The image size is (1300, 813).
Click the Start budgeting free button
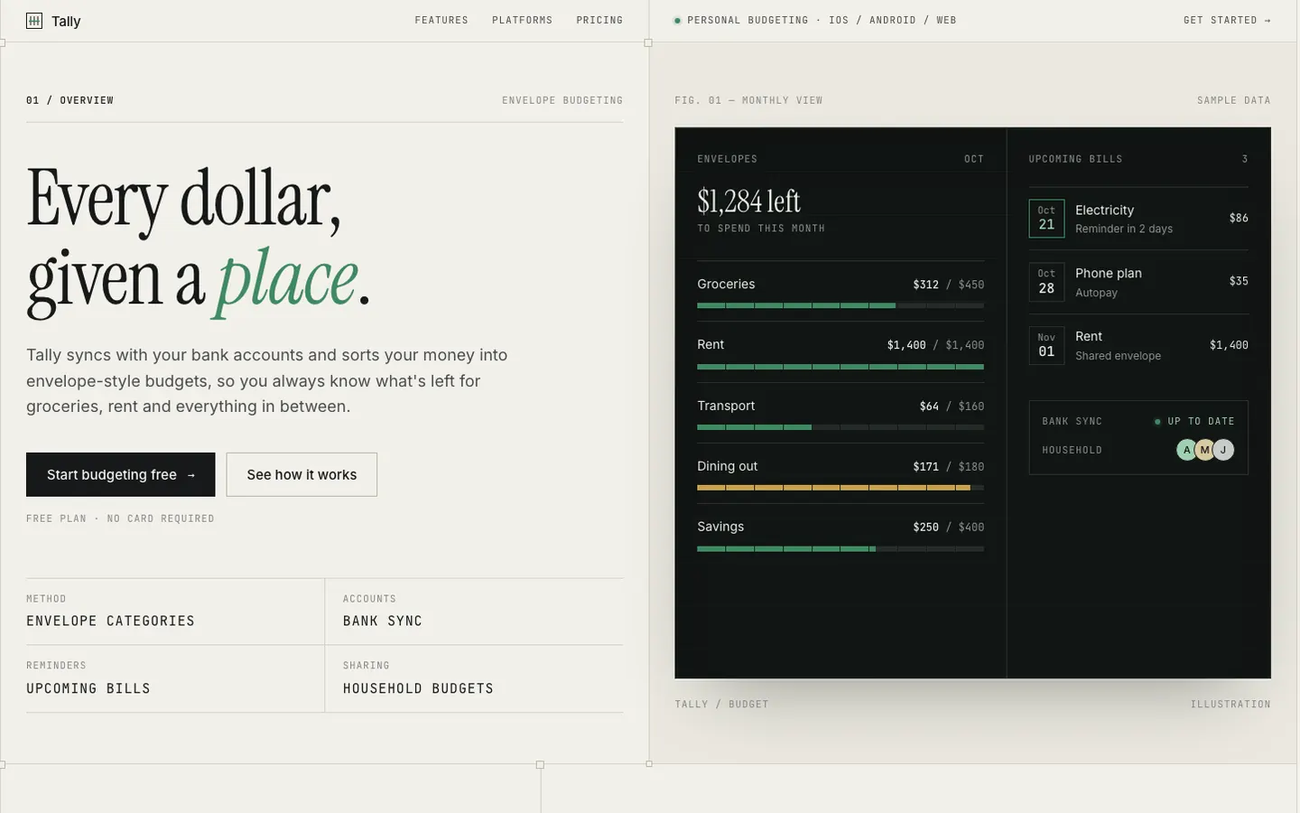pyautogui.click(x=121, y=474)
